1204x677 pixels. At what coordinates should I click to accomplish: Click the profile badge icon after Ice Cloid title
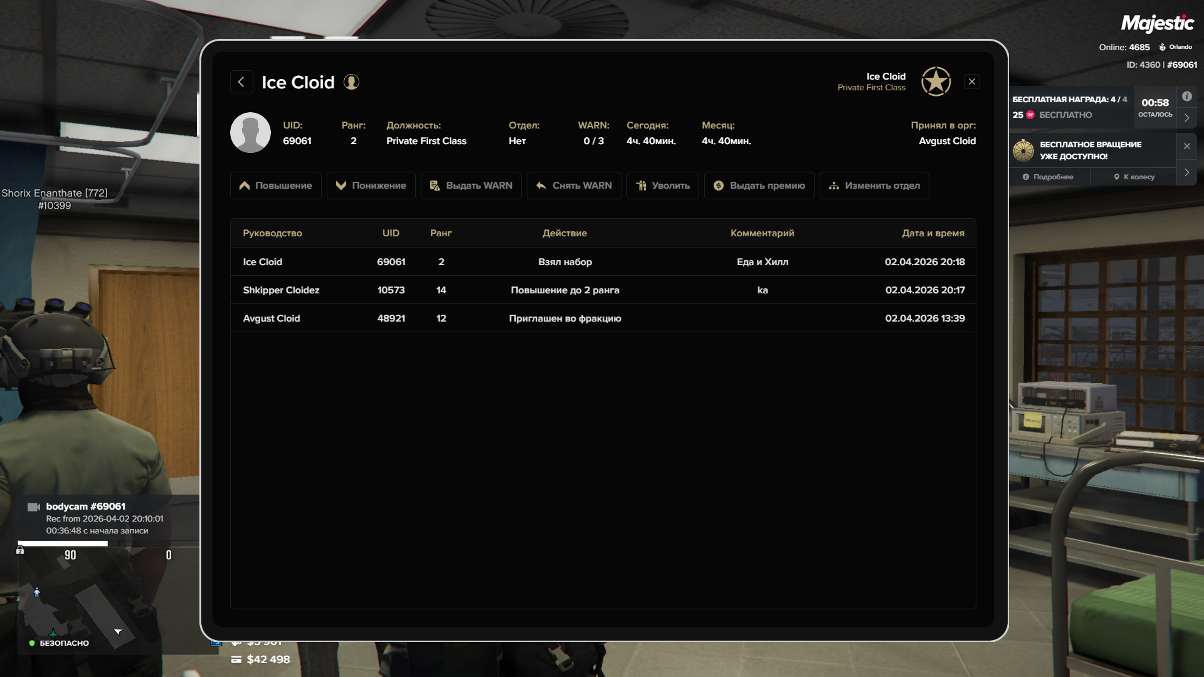pos(351,82)
